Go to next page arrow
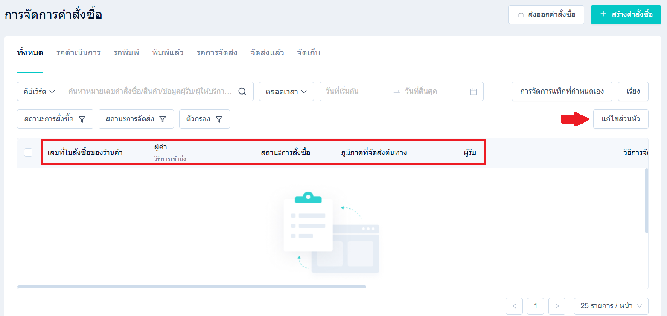The image size is (667, 316). [557, 306]
